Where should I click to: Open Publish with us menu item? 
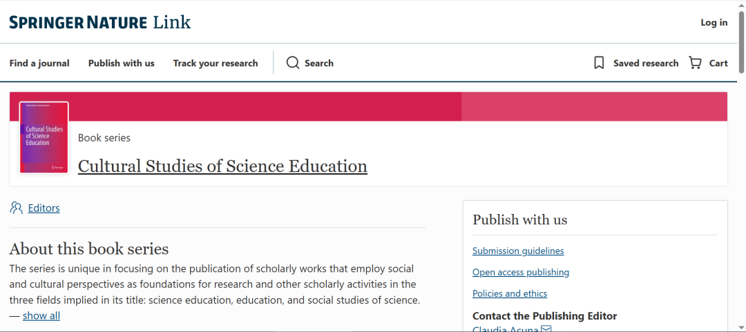click(121, 63)
